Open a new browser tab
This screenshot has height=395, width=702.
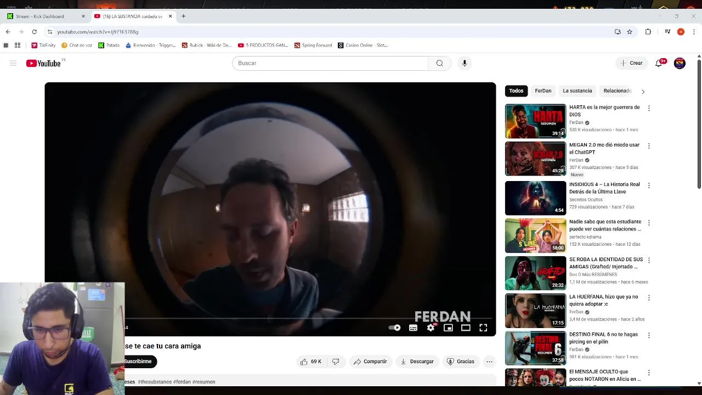click(183, 16)
